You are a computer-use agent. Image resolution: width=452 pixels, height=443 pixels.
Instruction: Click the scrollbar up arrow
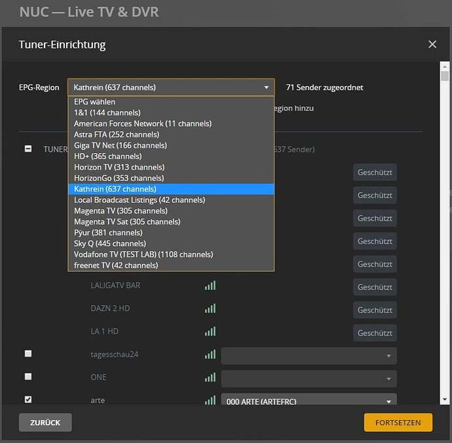(445, 67)
